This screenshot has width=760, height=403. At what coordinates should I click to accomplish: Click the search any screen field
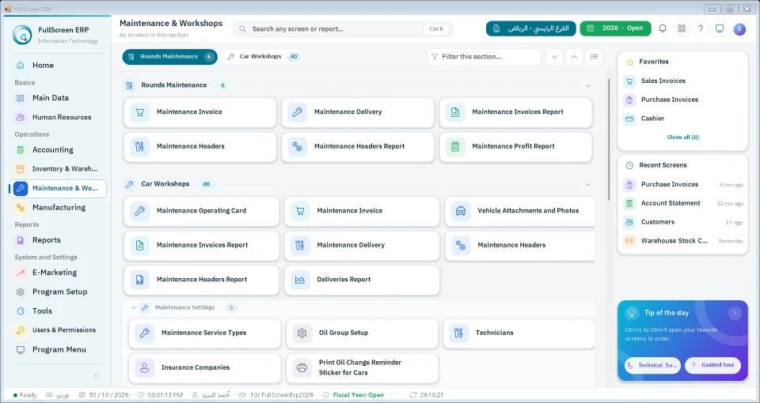343,29
